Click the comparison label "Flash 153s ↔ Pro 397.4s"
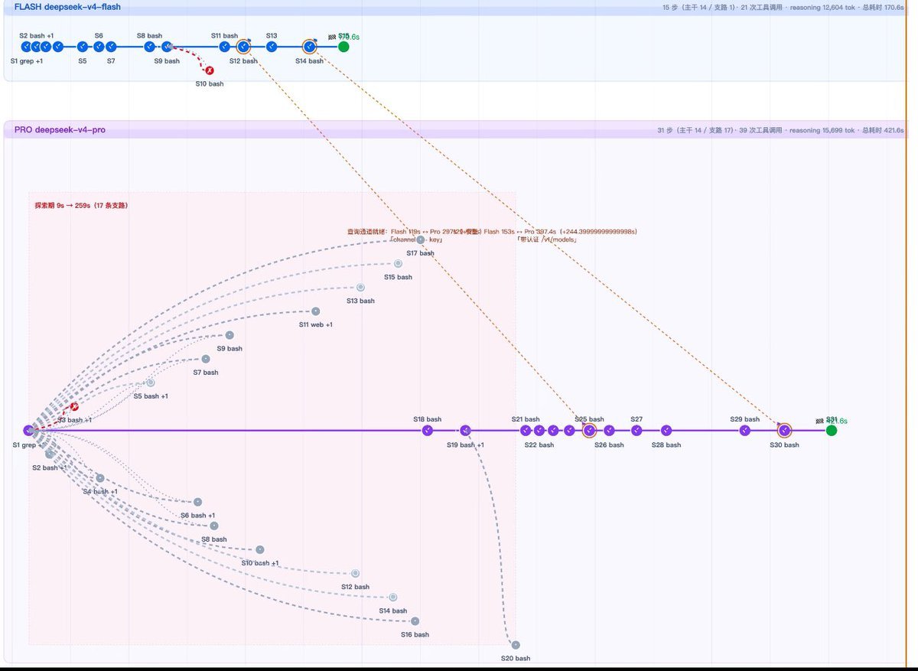Viewport: 918px width, 671px height. 519,231
